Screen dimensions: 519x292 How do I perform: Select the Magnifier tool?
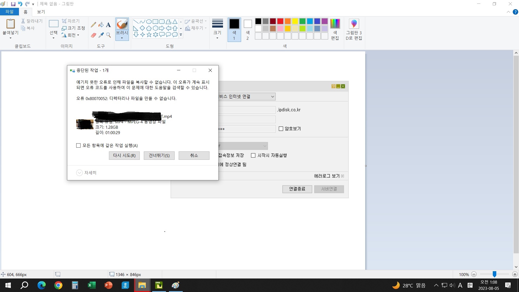(108, 35)
